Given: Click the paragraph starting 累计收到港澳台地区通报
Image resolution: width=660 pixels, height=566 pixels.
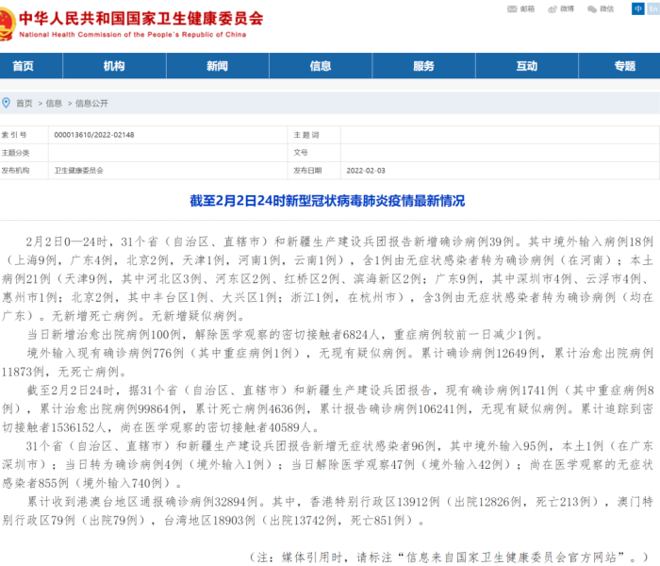Looking at the screenshot, I should coord(327,511).
